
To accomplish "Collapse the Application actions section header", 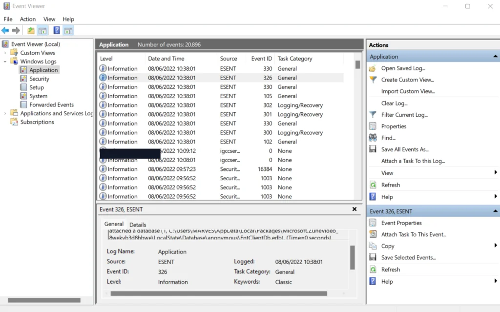I will coord(495,57).
